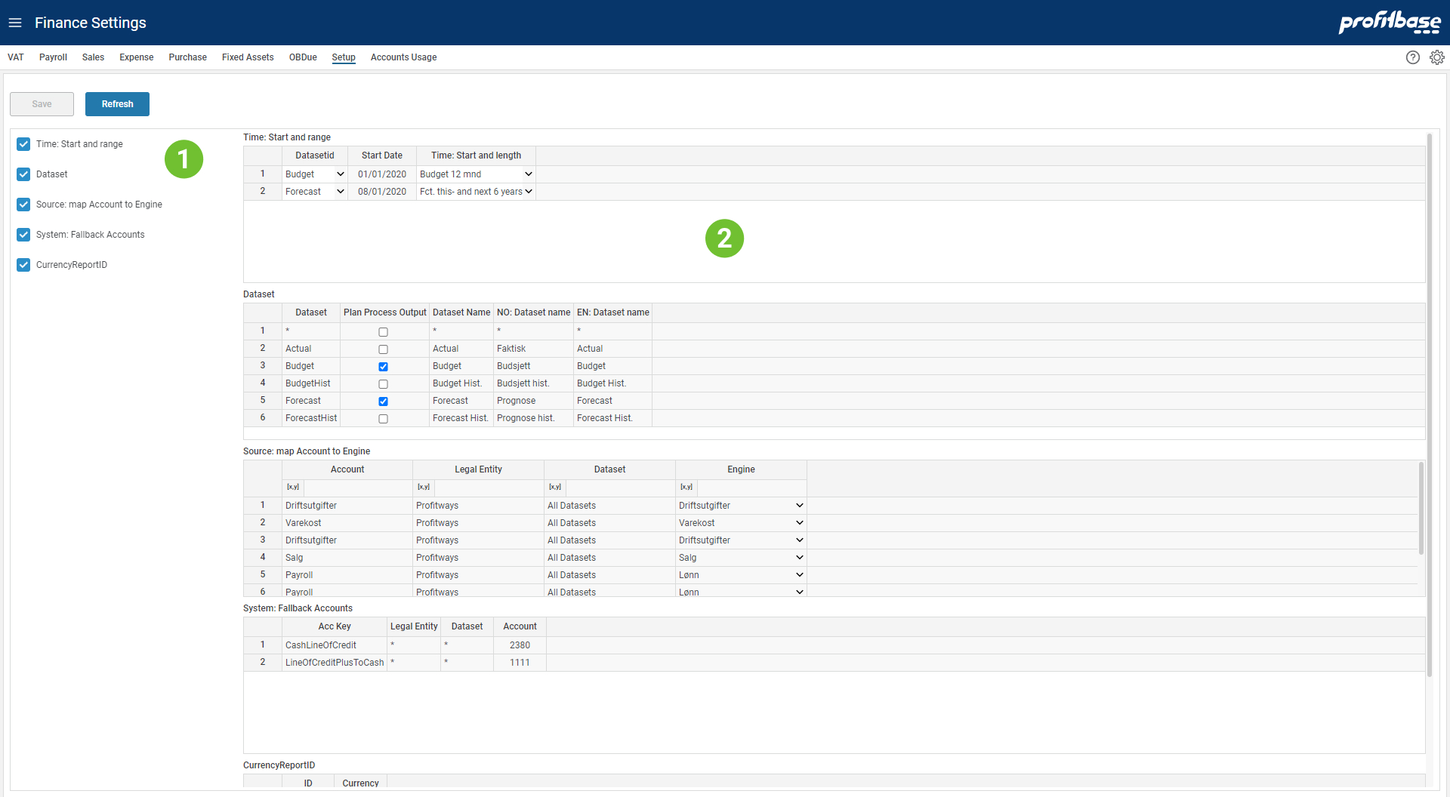Click the Legal Entity column filter icon
This screenshot has width=1450, height=797.
coord(424,488)
